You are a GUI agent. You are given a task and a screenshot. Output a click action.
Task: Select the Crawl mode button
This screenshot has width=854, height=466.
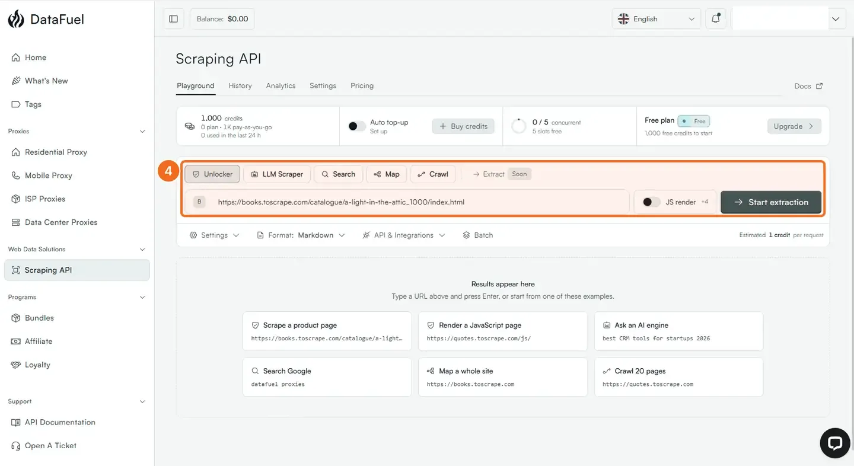tap(433, 174)
